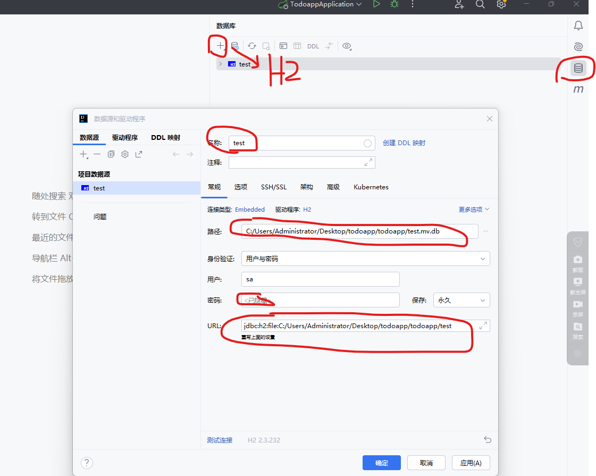Open more run actions vertical dots
Image resolution: width=596 pixels, height=476 pixels.
[413, 4]
